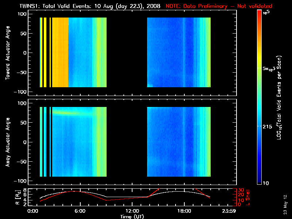Click the red '30' tick on the L Shell axis
292x219 pixels.
241,190
